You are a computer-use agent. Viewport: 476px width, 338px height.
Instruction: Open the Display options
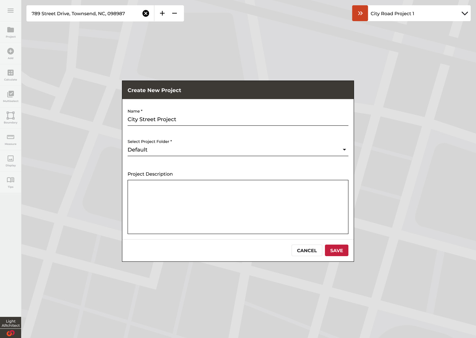click(x=11, y=161)
